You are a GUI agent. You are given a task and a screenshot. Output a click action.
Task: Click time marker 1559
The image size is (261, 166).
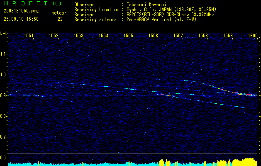pyautogui.click(x=228, y=35)
